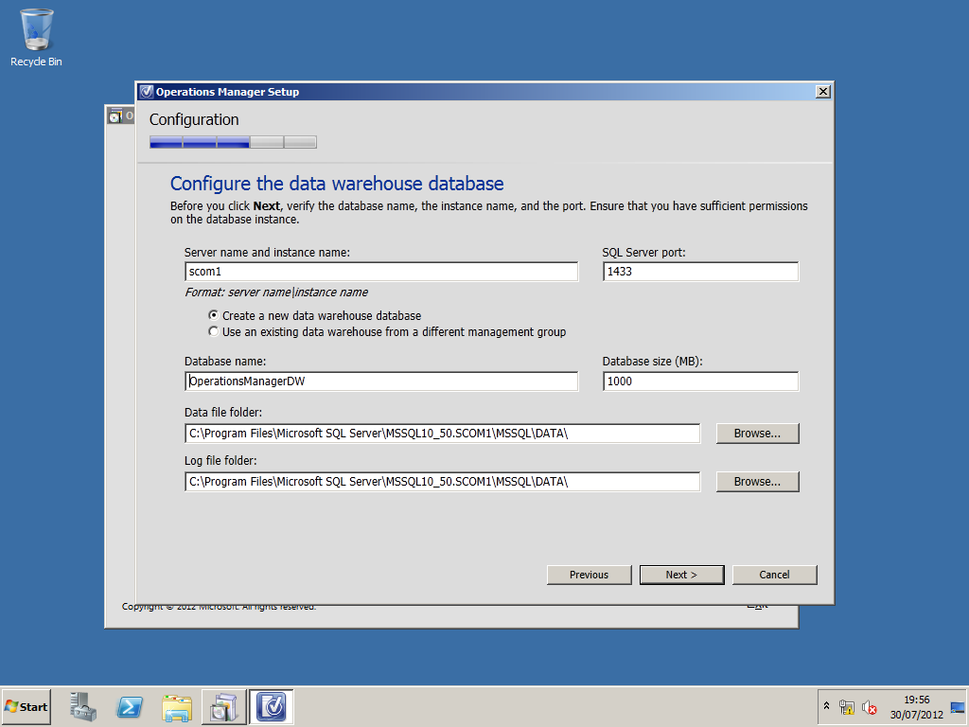
Task: Browse for the log file folder
Action: pyautogui.click(x=758, y=482)
